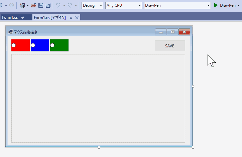This screenshot has width=242, height=157.
Task: Click the Open File folder icon
Action: point(33,5)
